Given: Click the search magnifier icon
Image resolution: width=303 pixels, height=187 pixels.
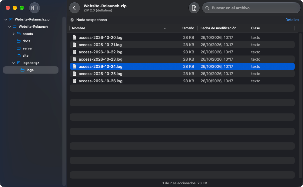Looking at the screenshot, I should tap(207, 8).
